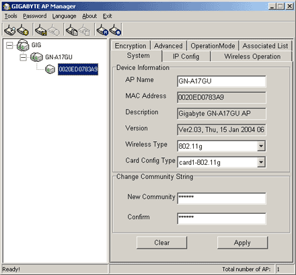
Task: Select the GIG tree label
Action: click(36, 45)
